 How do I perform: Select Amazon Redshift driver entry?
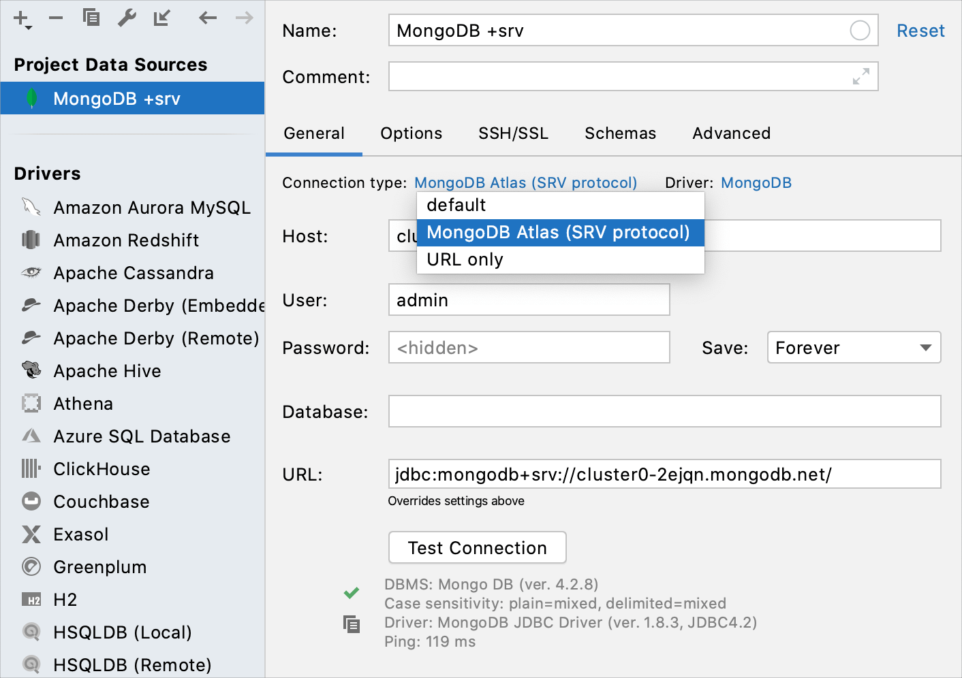(133, 240)
